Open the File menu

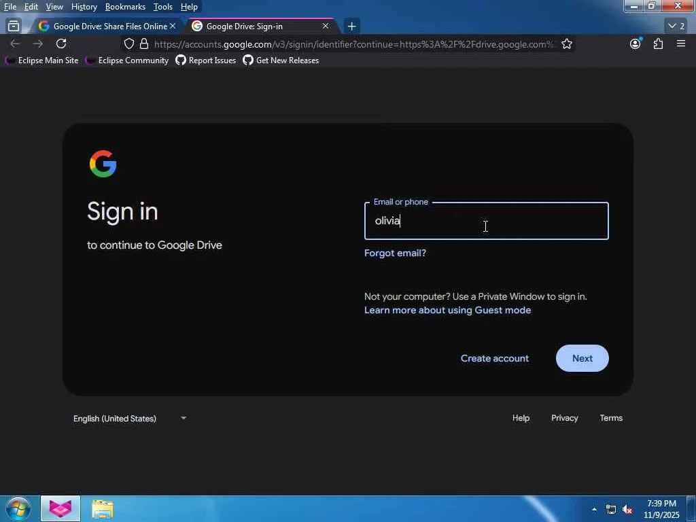10,7
